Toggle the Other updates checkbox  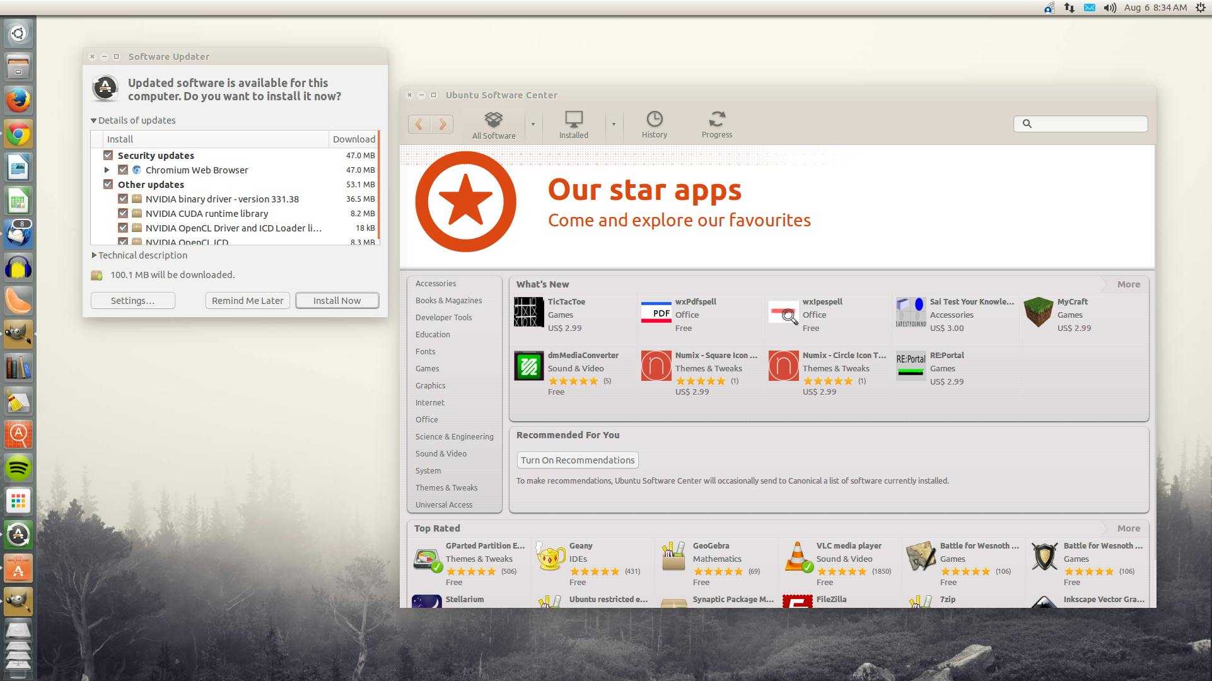tap(107, 184)
